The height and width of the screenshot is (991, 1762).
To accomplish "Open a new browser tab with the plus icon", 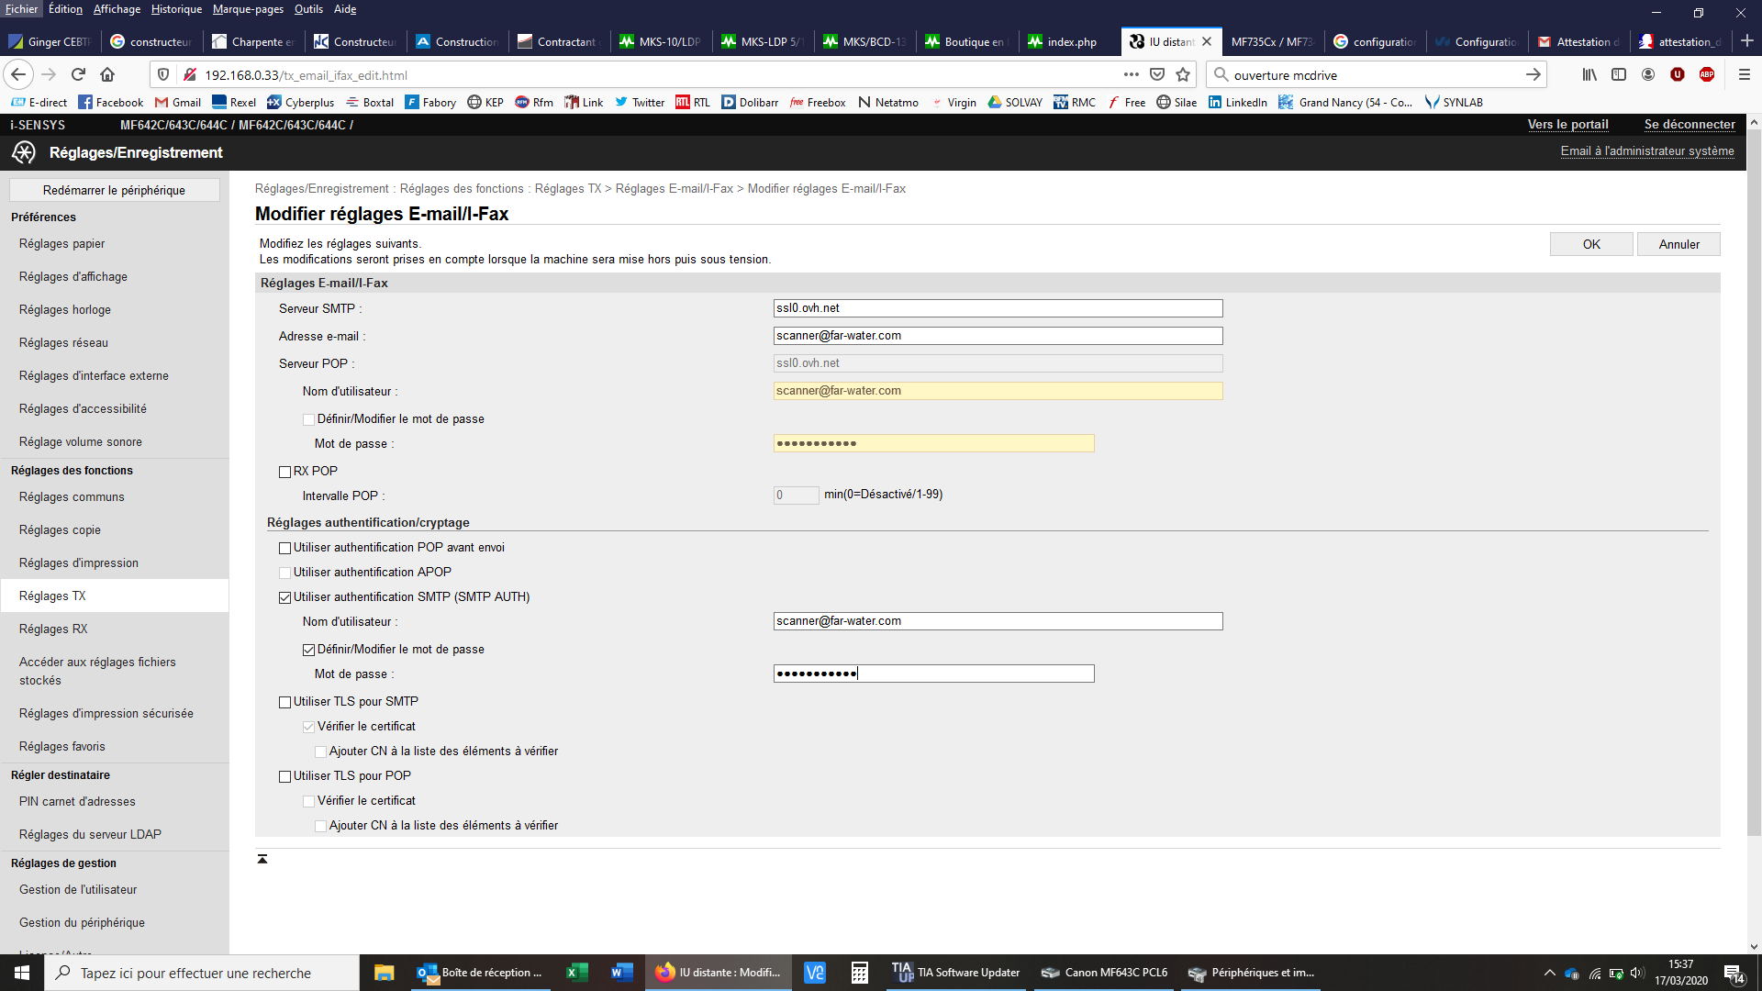I will tap(1746, 41).
